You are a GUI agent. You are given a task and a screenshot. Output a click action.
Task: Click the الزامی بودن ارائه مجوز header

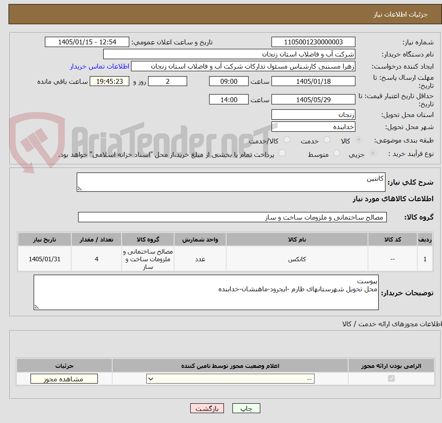pyautogui.click(x=391, y=366)
